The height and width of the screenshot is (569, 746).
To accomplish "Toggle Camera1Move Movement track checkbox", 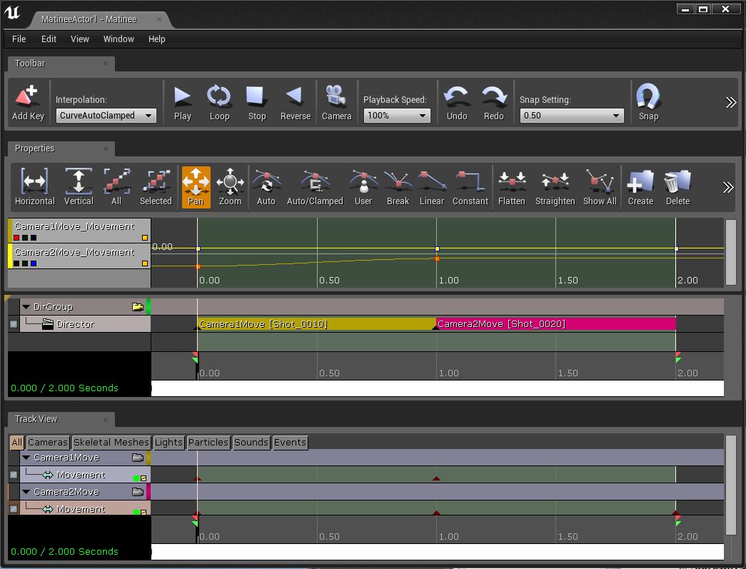I will click(x=14, y=475).
